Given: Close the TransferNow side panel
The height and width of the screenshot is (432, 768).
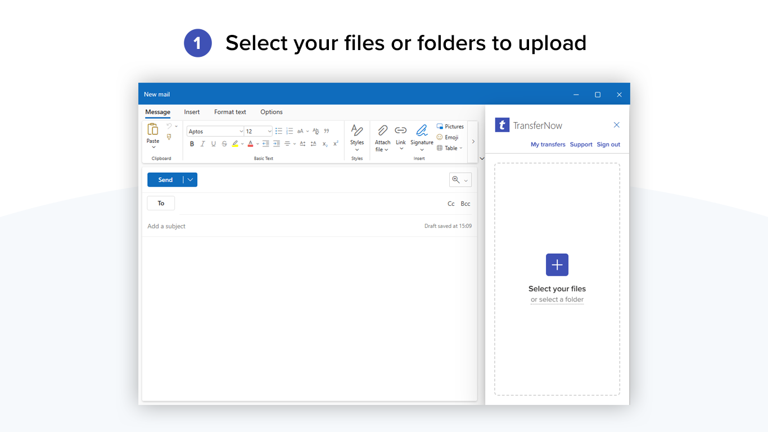Looking at the screenshot, I should click(616, 125).
